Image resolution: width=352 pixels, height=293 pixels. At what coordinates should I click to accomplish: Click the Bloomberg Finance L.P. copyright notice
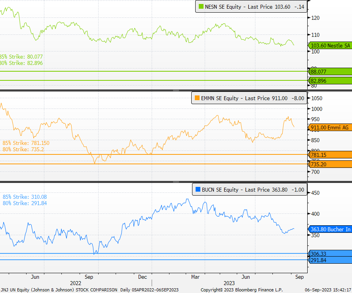pos(242,290)
